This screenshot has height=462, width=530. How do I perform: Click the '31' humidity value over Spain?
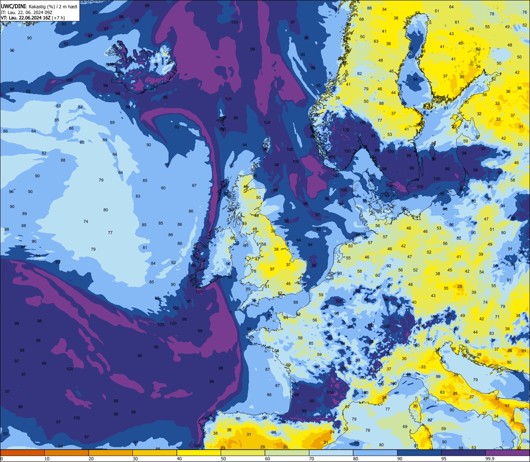pos(249,435)
